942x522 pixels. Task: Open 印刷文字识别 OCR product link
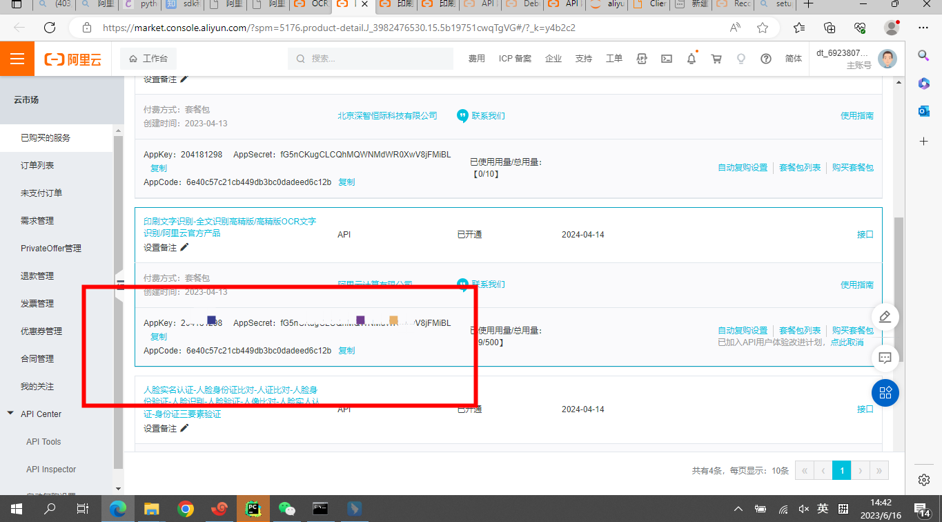(230, 227)
